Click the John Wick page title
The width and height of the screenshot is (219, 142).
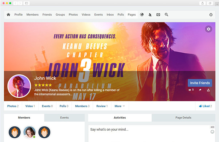pos(45,78)
